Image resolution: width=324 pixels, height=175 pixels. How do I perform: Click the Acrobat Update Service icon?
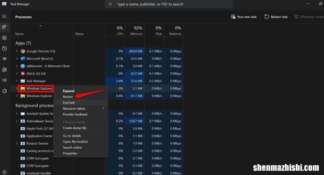pyautogui.click(x=22, y=113)
